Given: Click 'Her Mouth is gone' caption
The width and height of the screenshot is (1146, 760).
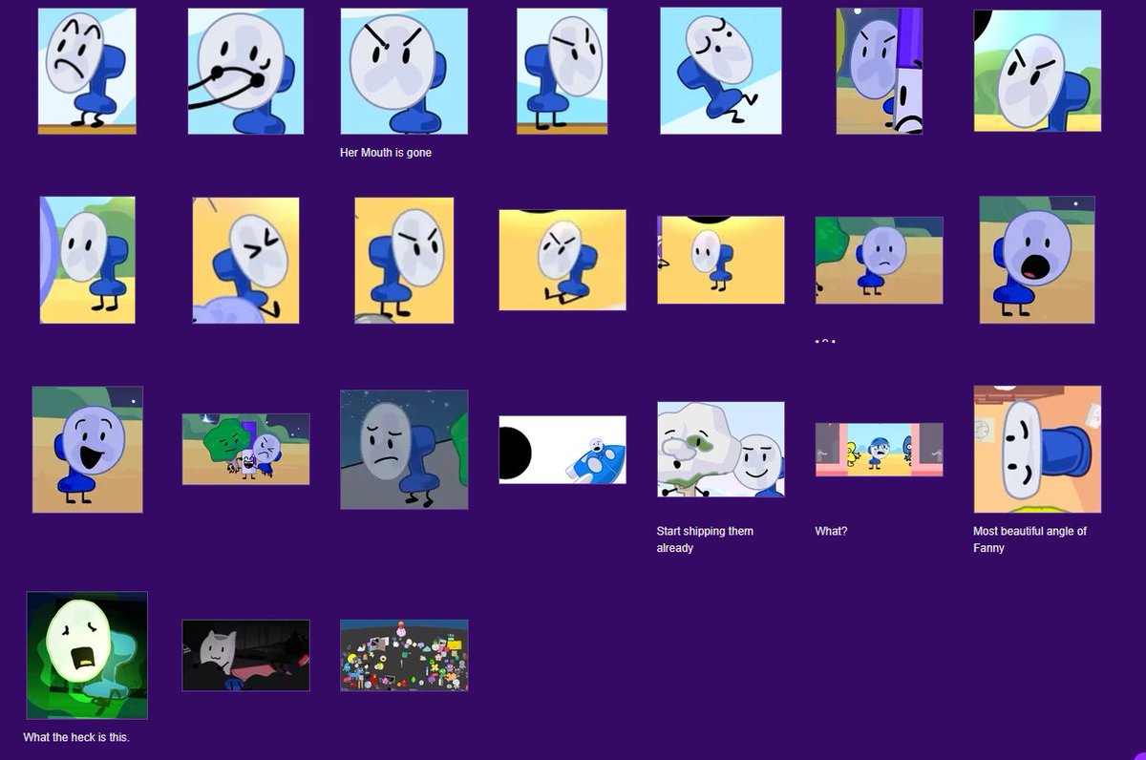Looking at the screenshot, I should tap(386, 152).
